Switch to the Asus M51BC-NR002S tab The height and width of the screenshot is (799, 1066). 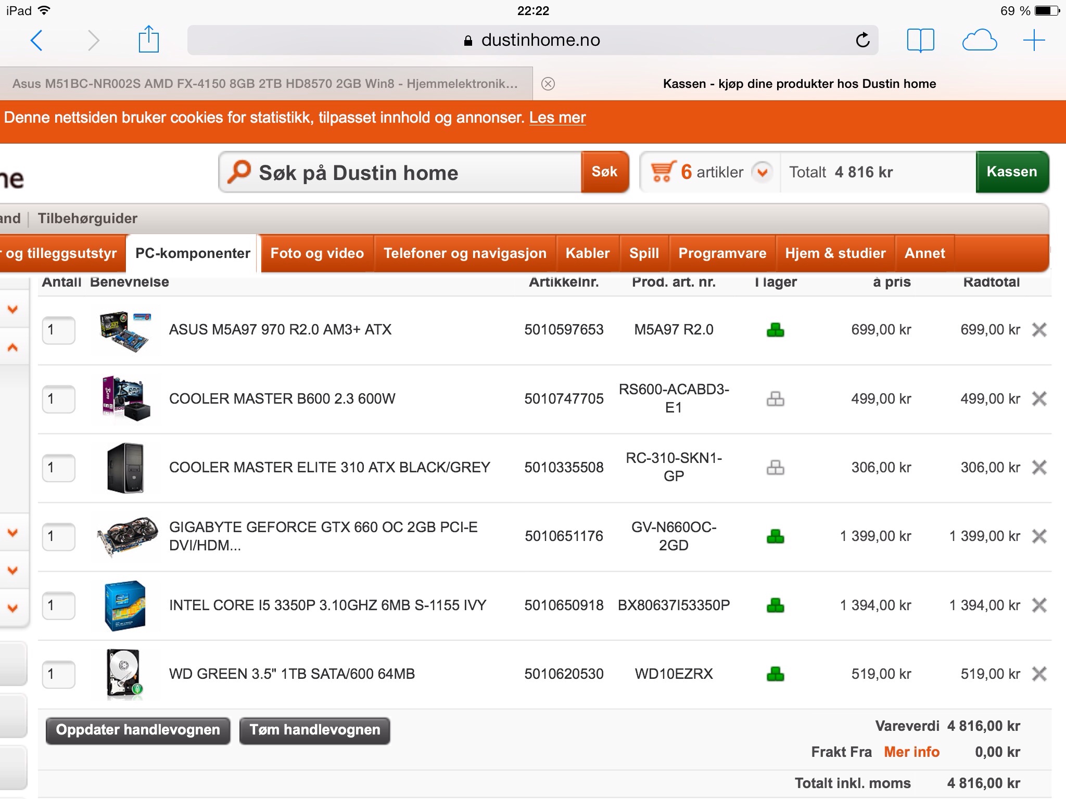click(265, 84)
